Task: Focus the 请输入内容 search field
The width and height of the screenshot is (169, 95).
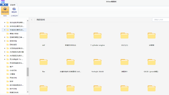Action: (x=161, y=20)
